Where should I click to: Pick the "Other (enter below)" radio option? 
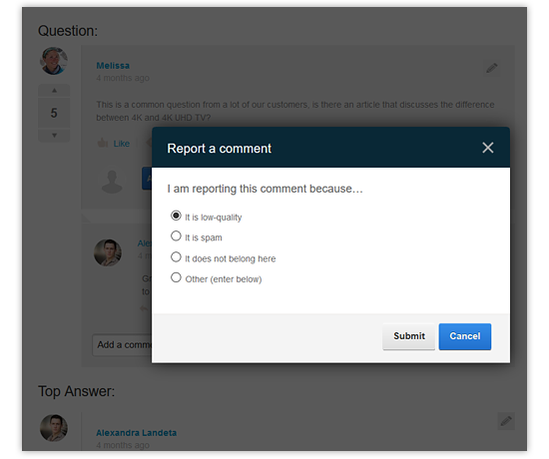pos(176,277)
